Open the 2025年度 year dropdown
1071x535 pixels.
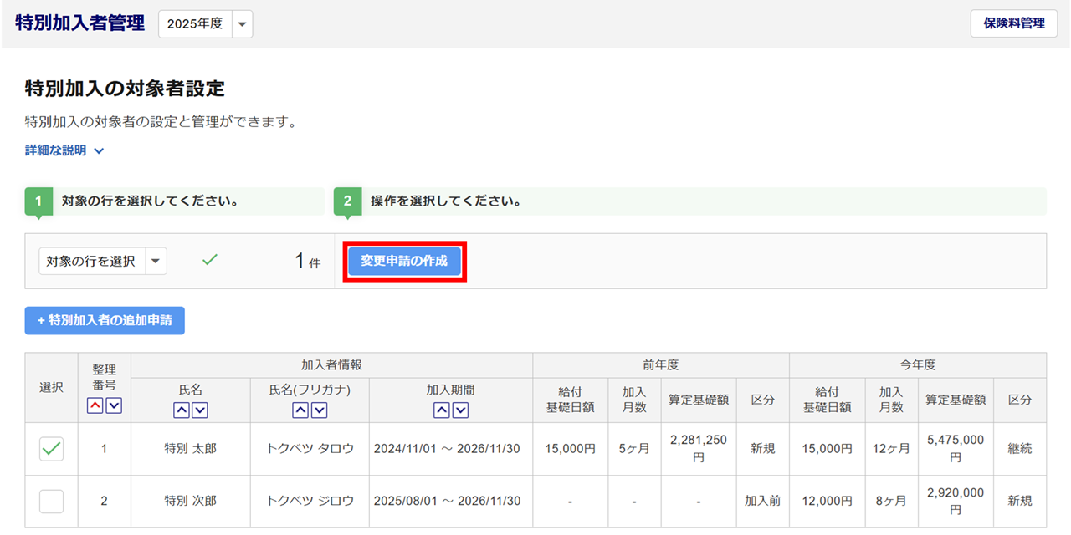206,24
